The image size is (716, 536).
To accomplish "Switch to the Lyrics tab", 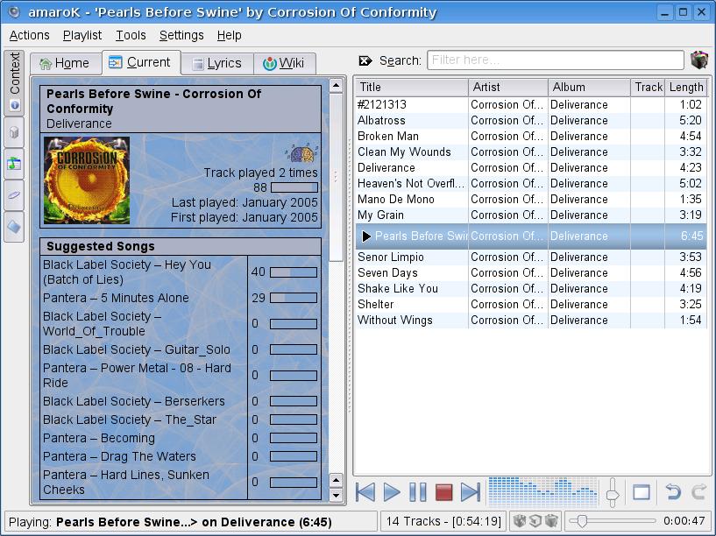I will (x=217, y=63).
